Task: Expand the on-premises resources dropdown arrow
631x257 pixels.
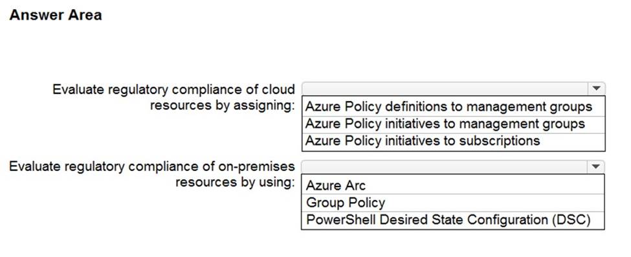Action: 597,166
